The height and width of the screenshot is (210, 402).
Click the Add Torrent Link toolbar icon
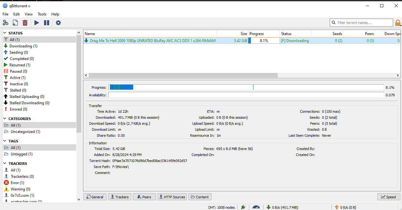click(5, 23)
